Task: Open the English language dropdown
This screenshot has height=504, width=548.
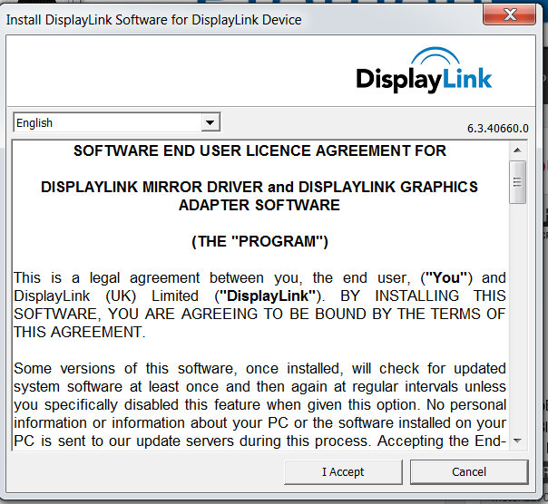Action: 117,122
